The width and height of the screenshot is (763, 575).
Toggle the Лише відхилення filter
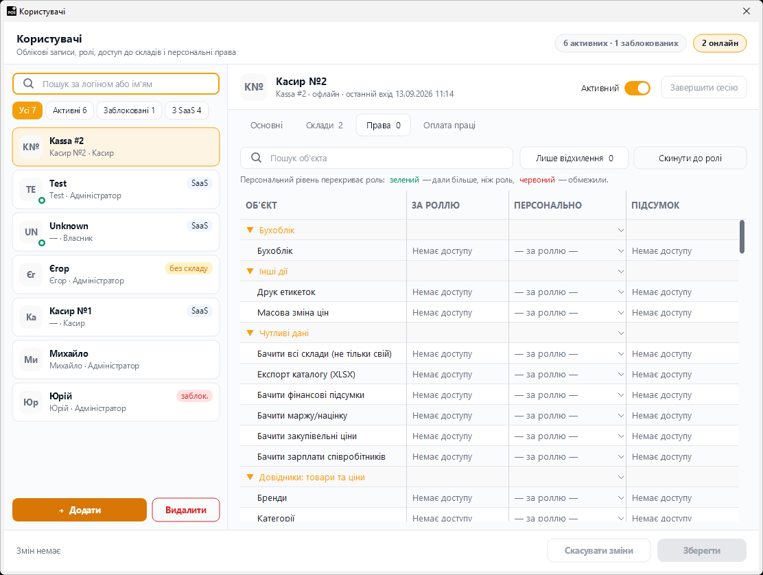(x=574, y=158)
